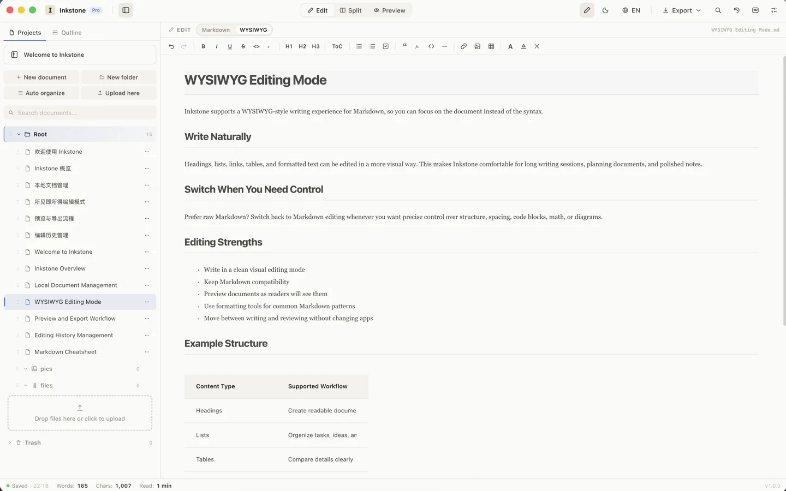Select the WYSIWYG editor mode

pos(253,30)
